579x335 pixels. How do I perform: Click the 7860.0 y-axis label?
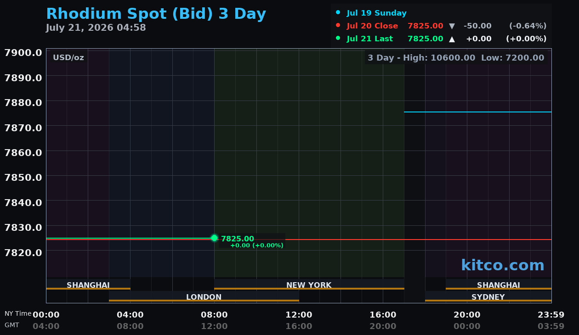coord(23,152)
